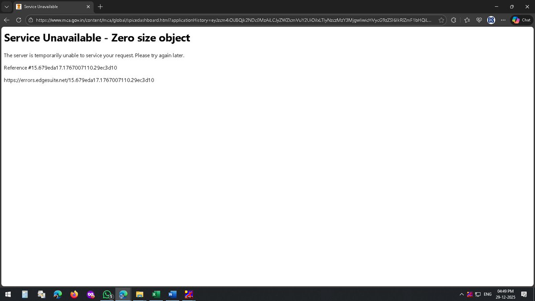Click the Service Unavailable heading
This screenshot has width=535, height=301.
pyautogui.click(x=97, y=38)
